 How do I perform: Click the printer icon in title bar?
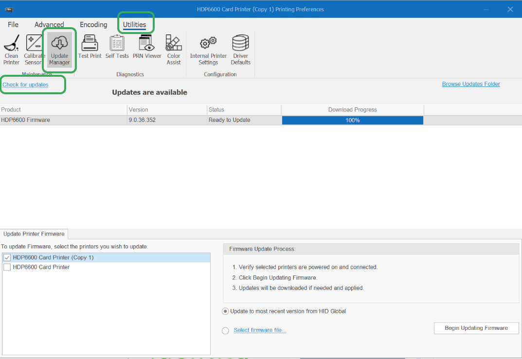click(9, 9)
